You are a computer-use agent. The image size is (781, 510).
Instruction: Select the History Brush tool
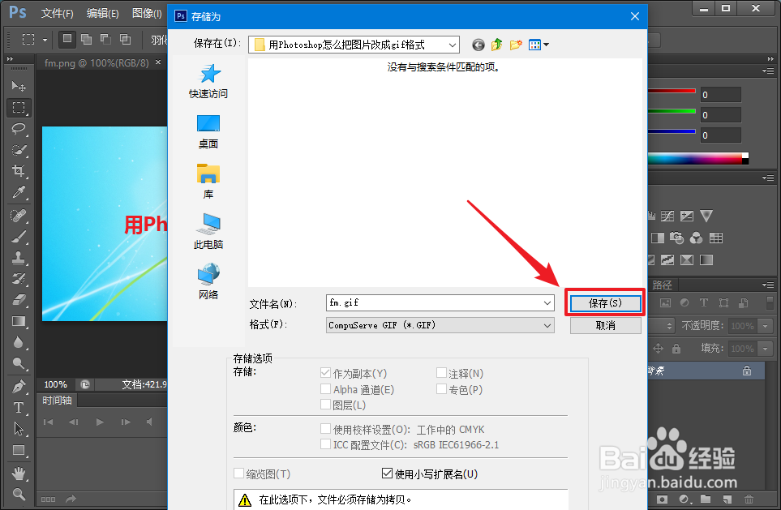pyautogui.click(x=19, y=278)
